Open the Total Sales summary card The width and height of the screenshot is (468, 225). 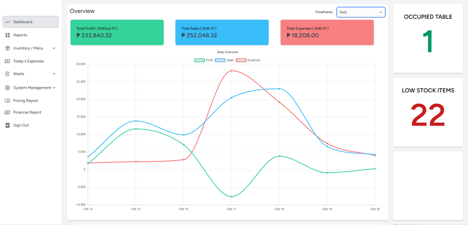click(x=222, y=32)
